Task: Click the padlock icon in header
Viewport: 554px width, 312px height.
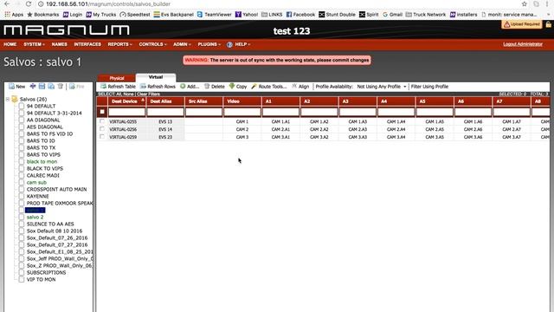Action: tap(548, 24)
